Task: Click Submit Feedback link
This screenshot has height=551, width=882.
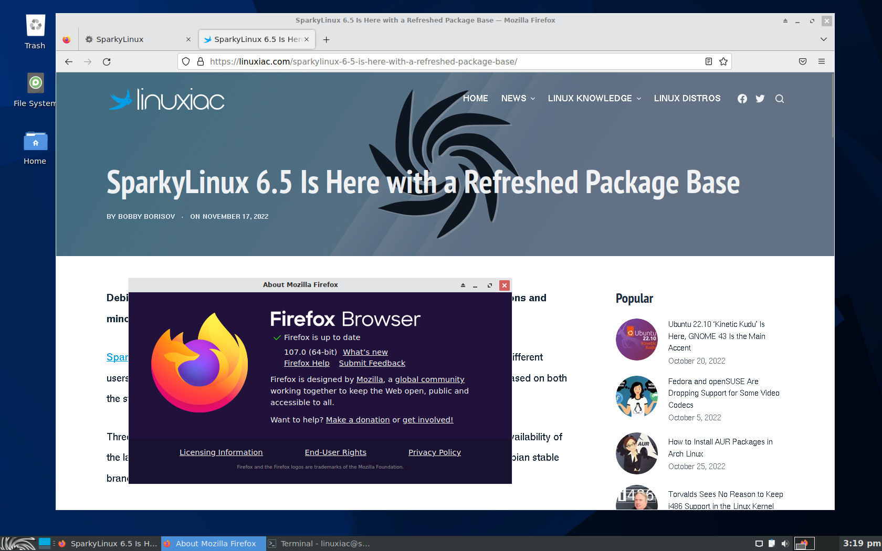Action: [372, 363]
